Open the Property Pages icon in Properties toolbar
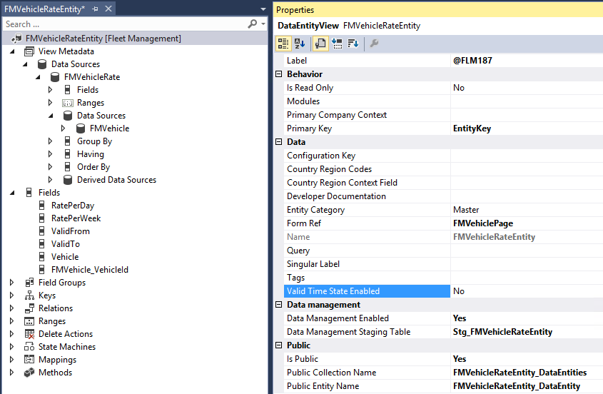 pos(320,44)
